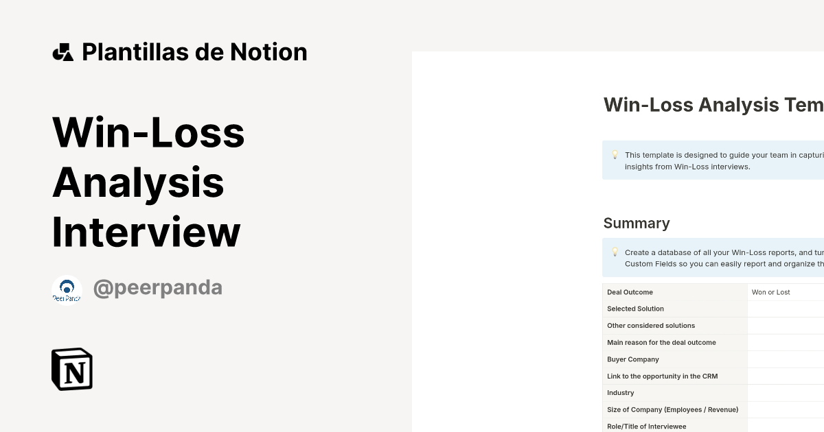The width and height of the screenshot is (824, 432).
Task: Click the Role/Title of Interviewee row label
Action: coord(646,427)
